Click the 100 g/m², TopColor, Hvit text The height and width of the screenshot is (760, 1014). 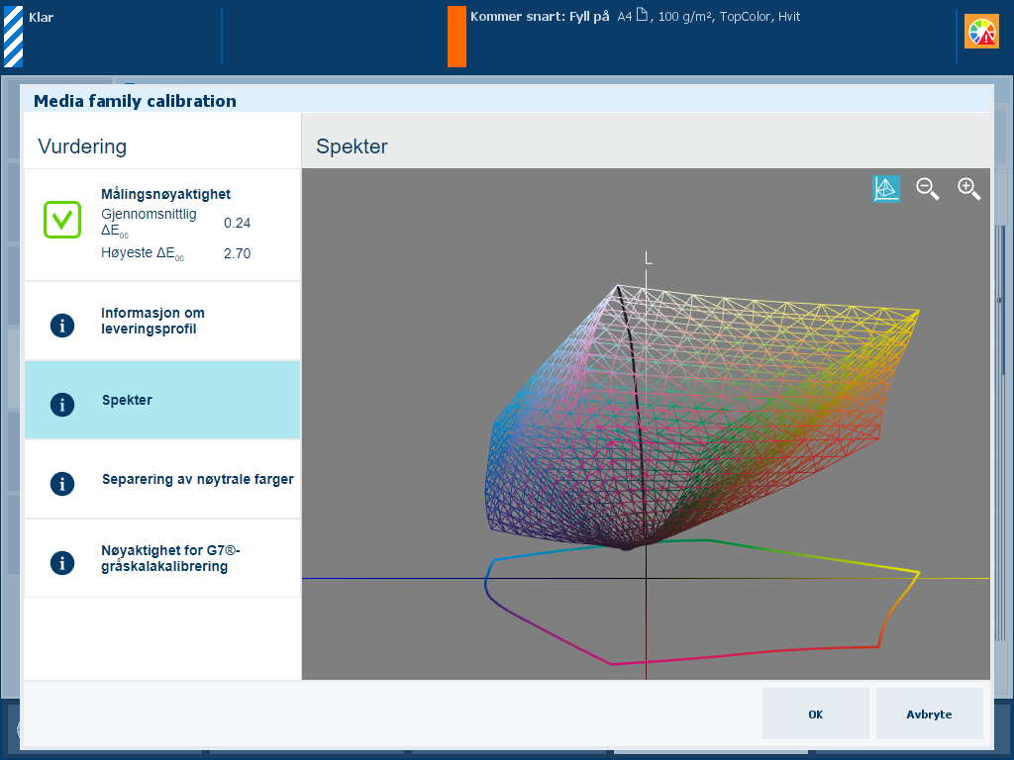pyautogui.click(x=730, y=16)
